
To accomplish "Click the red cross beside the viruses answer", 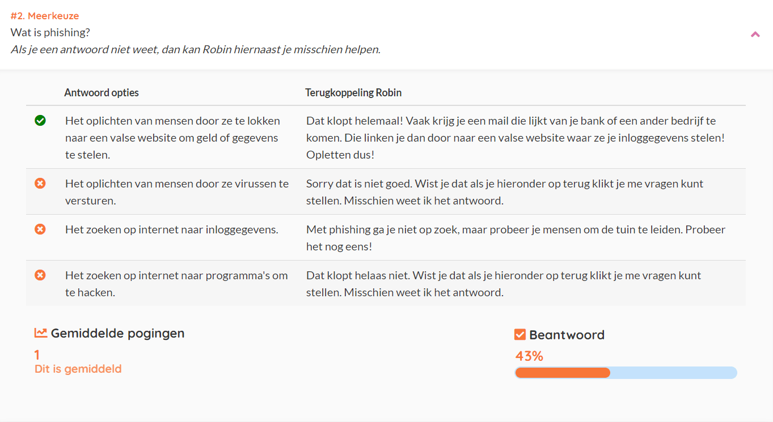I will 40,184.
